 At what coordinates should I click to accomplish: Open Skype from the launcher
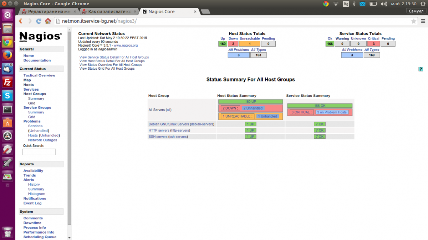pos(7,95)
